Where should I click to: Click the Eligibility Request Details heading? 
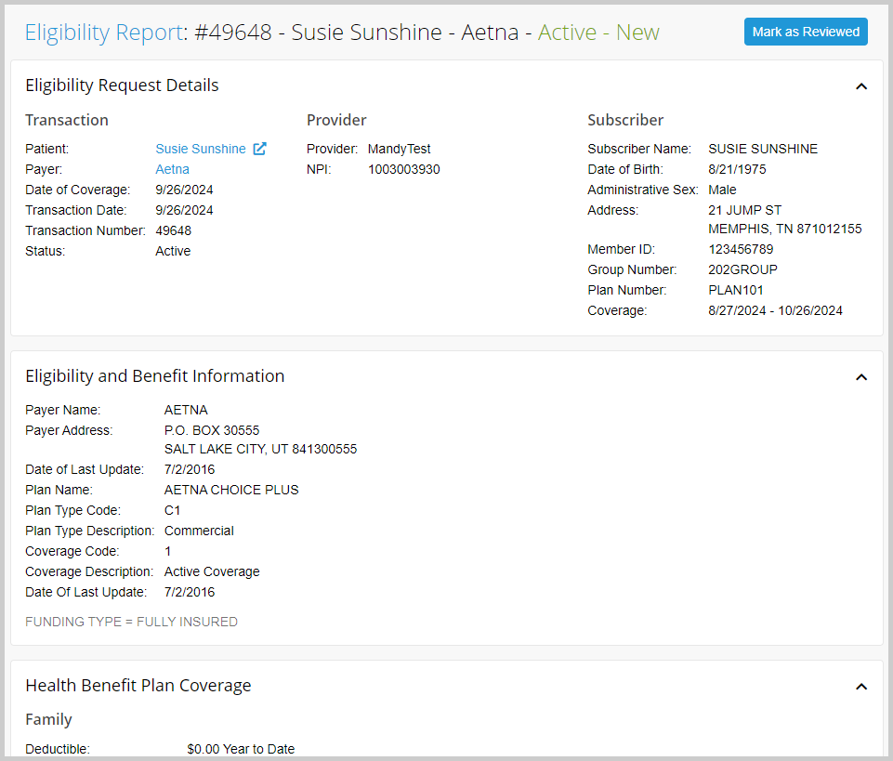(x=122, y=85)
